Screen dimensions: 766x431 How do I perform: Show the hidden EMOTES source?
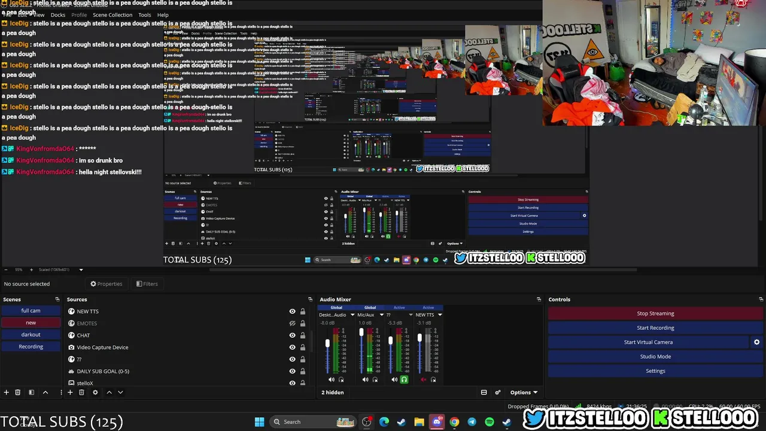(292, 323)
